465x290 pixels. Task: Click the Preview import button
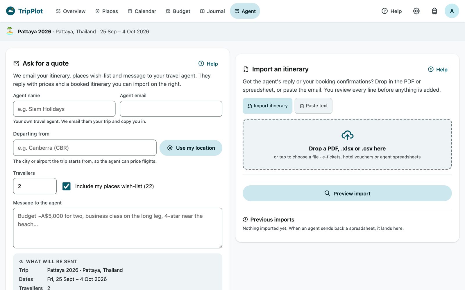pyautogui.click(x=347, y=193)
